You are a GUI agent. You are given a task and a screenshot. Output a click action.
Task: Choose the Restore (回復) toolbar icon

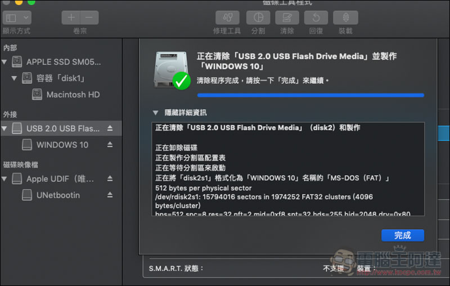click(x=316, y=18)
